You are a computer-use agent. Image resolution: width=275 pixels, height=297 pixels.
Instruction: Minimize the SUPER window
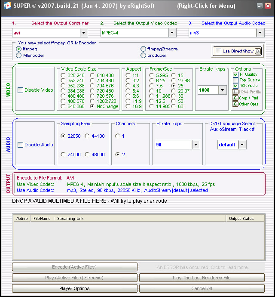click(261, 6)
